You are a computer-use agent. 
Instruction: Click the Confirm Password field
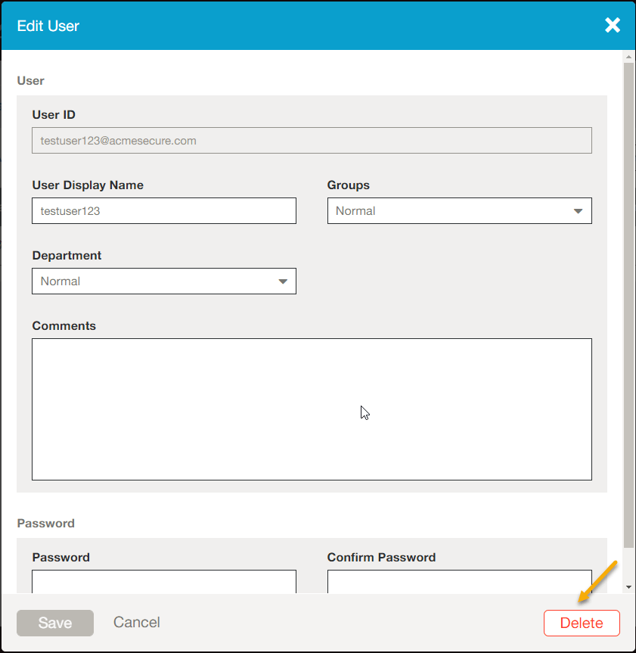click(459, 583)
